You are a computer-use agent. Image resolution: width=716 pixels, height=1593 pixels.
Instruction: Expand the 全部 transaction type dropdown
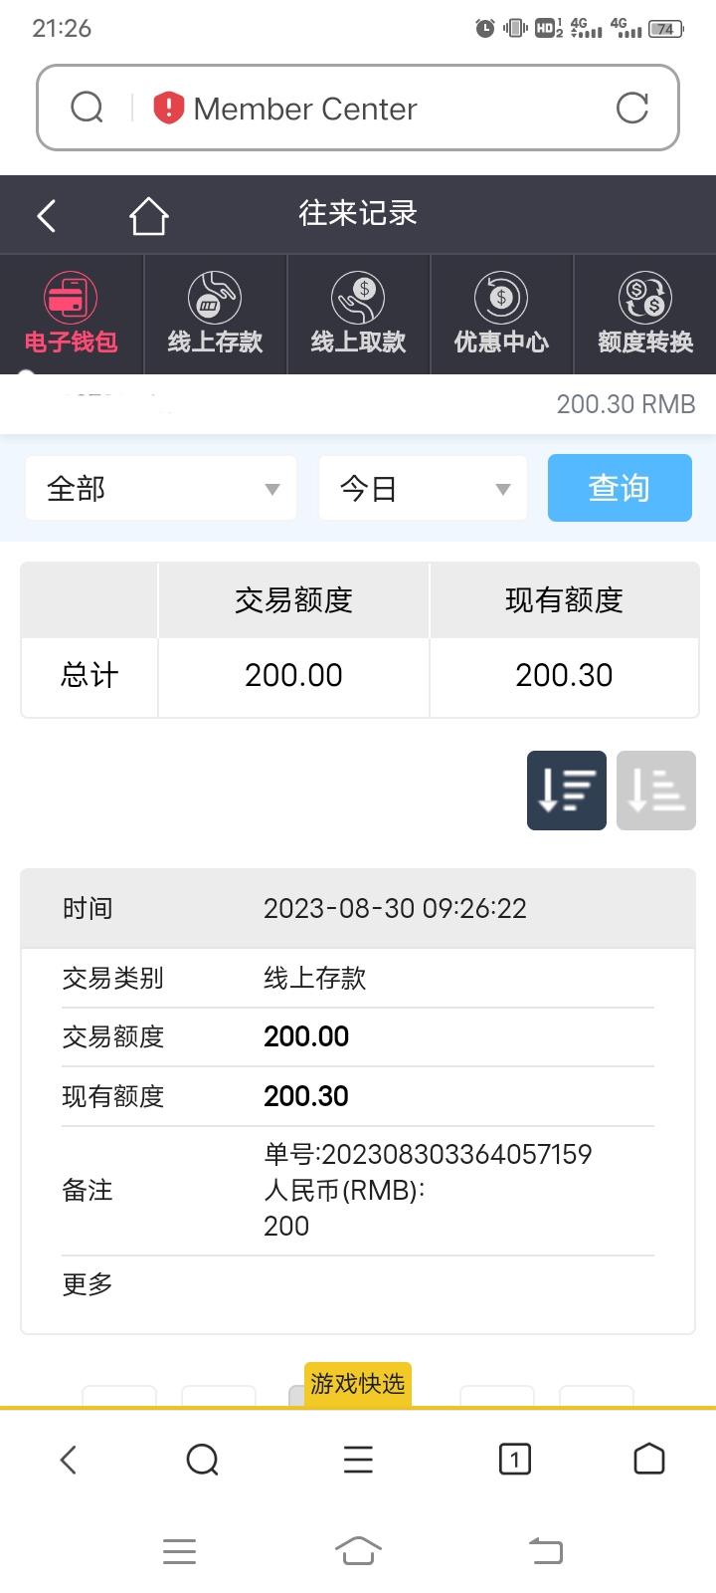[161, 488]
